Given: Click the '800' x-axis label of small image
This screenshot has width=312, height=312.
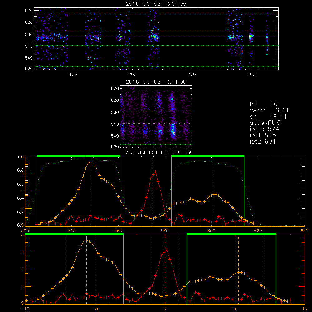Looking at the screenshot, I should tap(153, 152).
